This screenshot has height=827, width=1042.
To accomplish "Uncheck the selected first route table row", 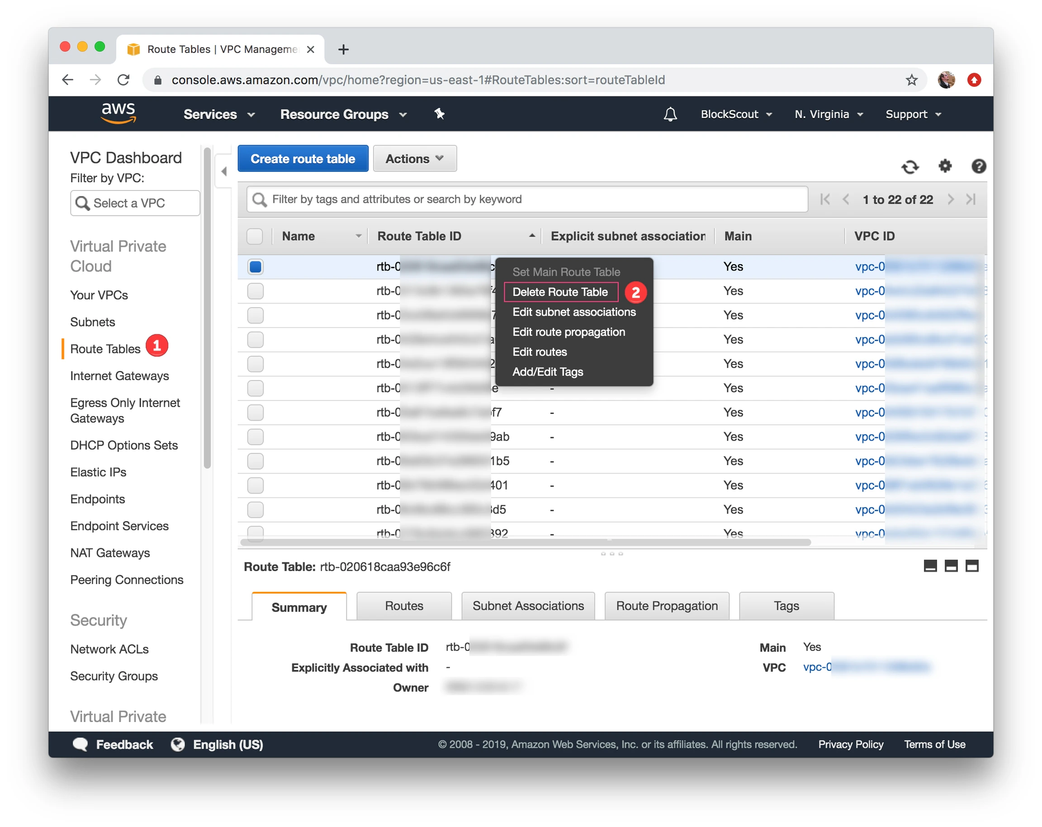I will click(x=255, y=267).
